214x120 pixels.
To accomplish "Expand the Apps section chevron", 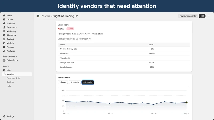I will 8,66.
